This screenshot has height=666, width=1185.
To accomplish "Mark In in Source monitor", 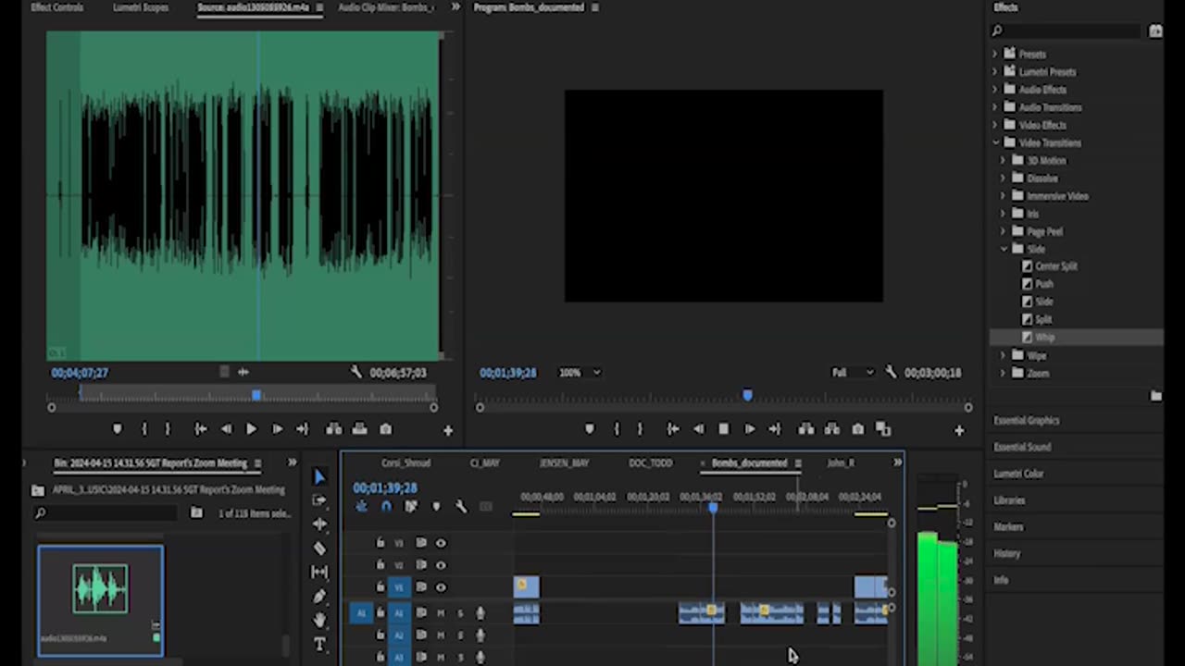I will tap(143, 429).
